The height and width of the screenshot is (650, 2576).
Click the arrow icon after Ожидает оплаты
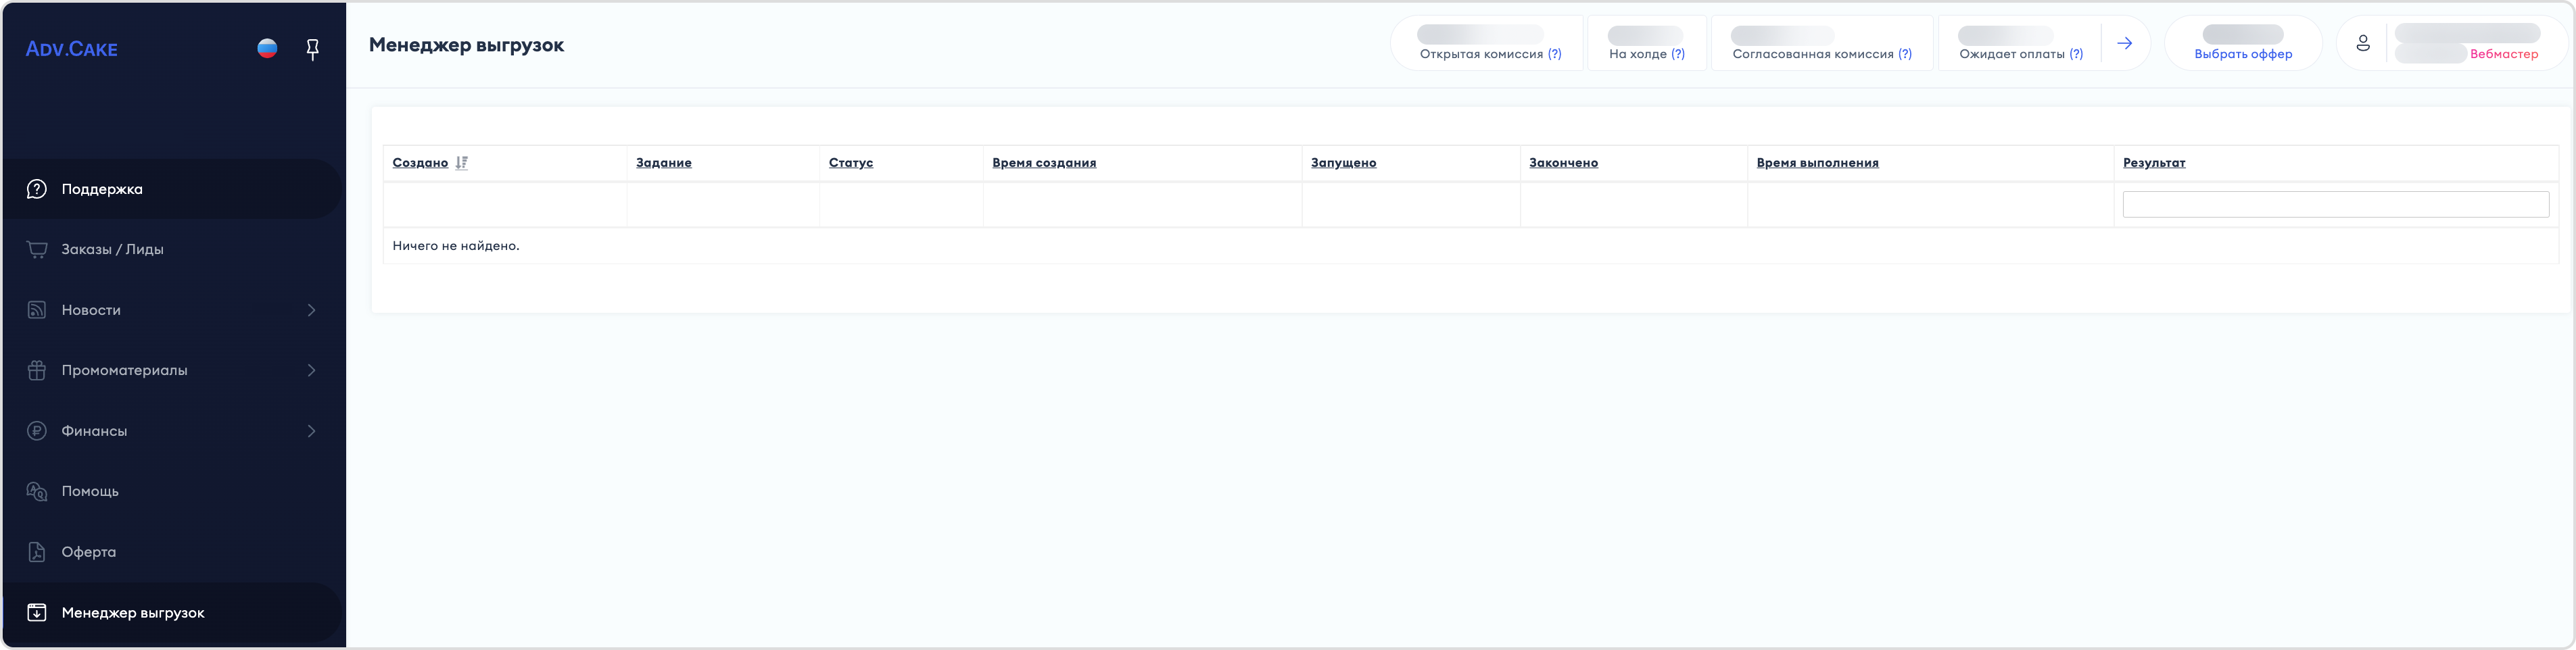[2125, 43]
